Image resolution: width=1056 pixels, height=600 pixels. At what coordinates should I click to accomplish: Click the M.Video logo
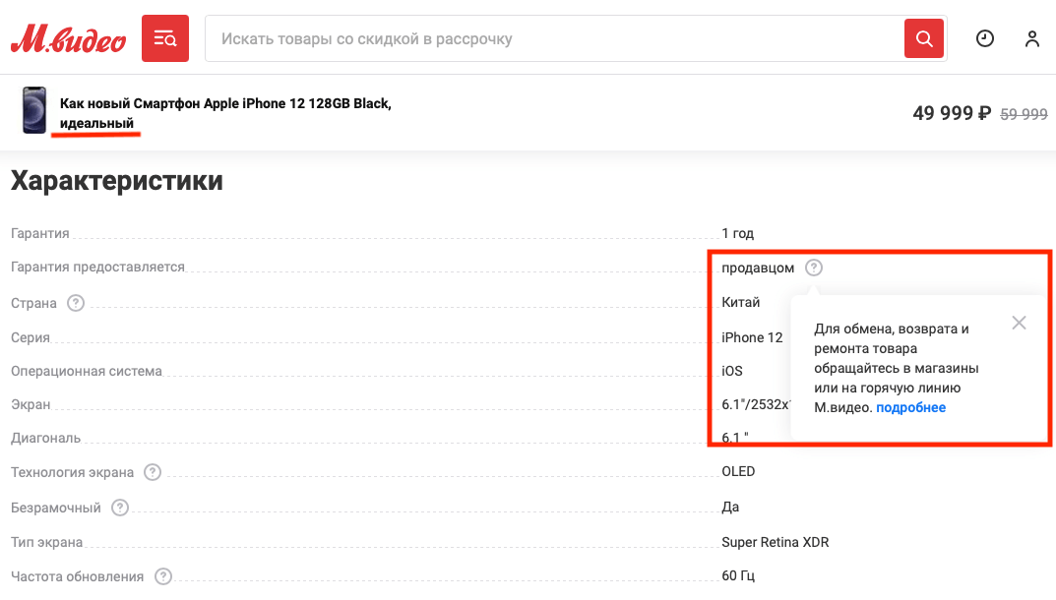[x=68, y=39]
